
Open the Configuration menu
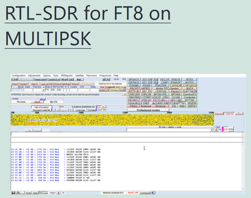tap(18, 75)
